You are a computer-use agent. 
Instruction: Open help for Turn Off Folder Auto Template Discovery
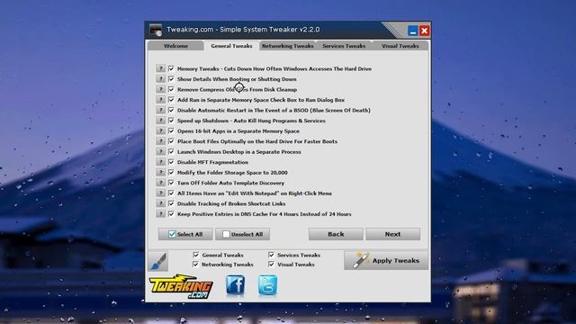click(160, 183)
